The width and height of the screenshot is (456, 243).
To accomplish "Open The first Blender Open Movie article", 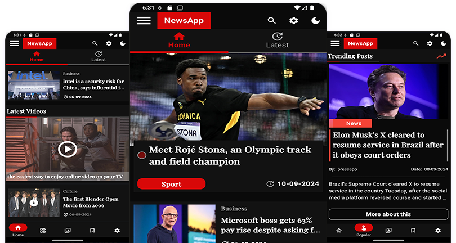I will 91,202.
